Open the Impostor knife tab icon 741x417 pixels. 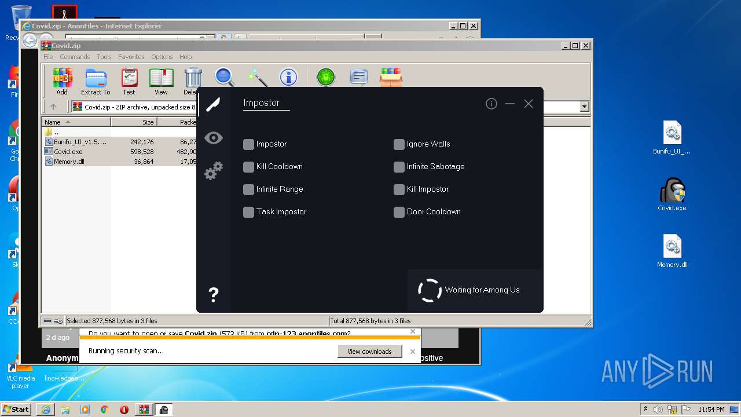pyautogui.click(x=213, y=104)
